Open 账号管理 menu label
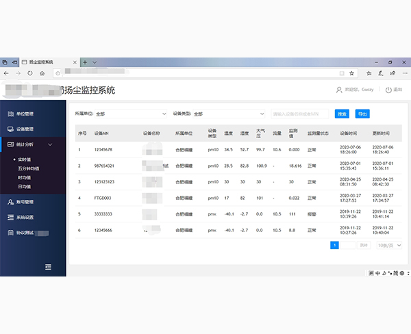 [x=25, y=202]
